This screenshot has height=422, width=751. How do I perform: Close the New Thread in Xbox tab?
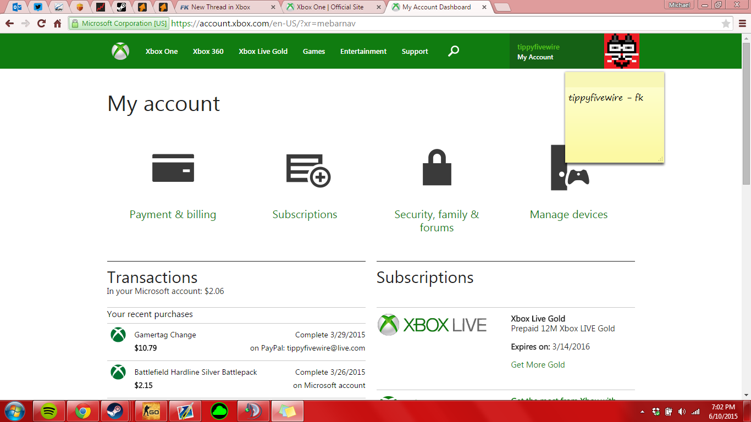(273, 7)
